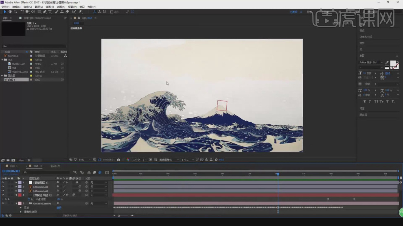Click the Graph Editor icon in timeline

107,173
